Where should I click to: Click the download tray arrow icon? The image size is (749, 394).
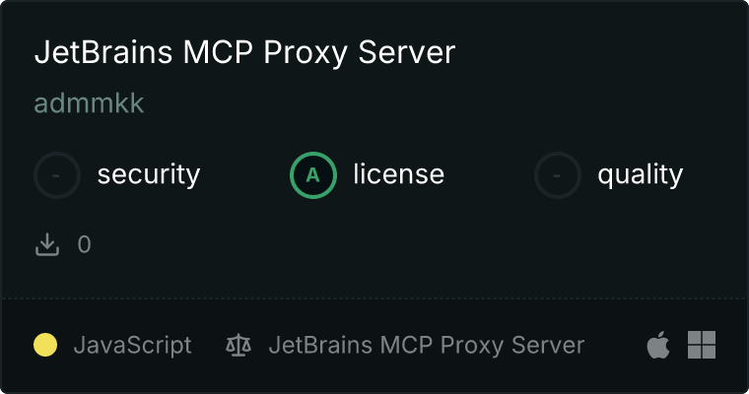[x=47, y=244]
